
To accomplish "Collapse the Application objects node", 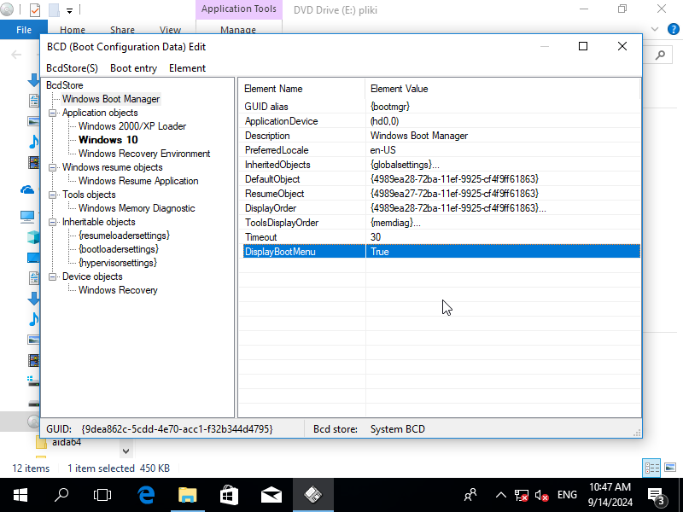I will tap(53, 113).
